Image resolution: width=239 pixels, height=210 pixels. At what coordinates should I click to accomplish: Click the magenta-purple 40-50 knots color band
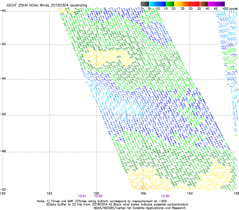[x=216, y=4]
